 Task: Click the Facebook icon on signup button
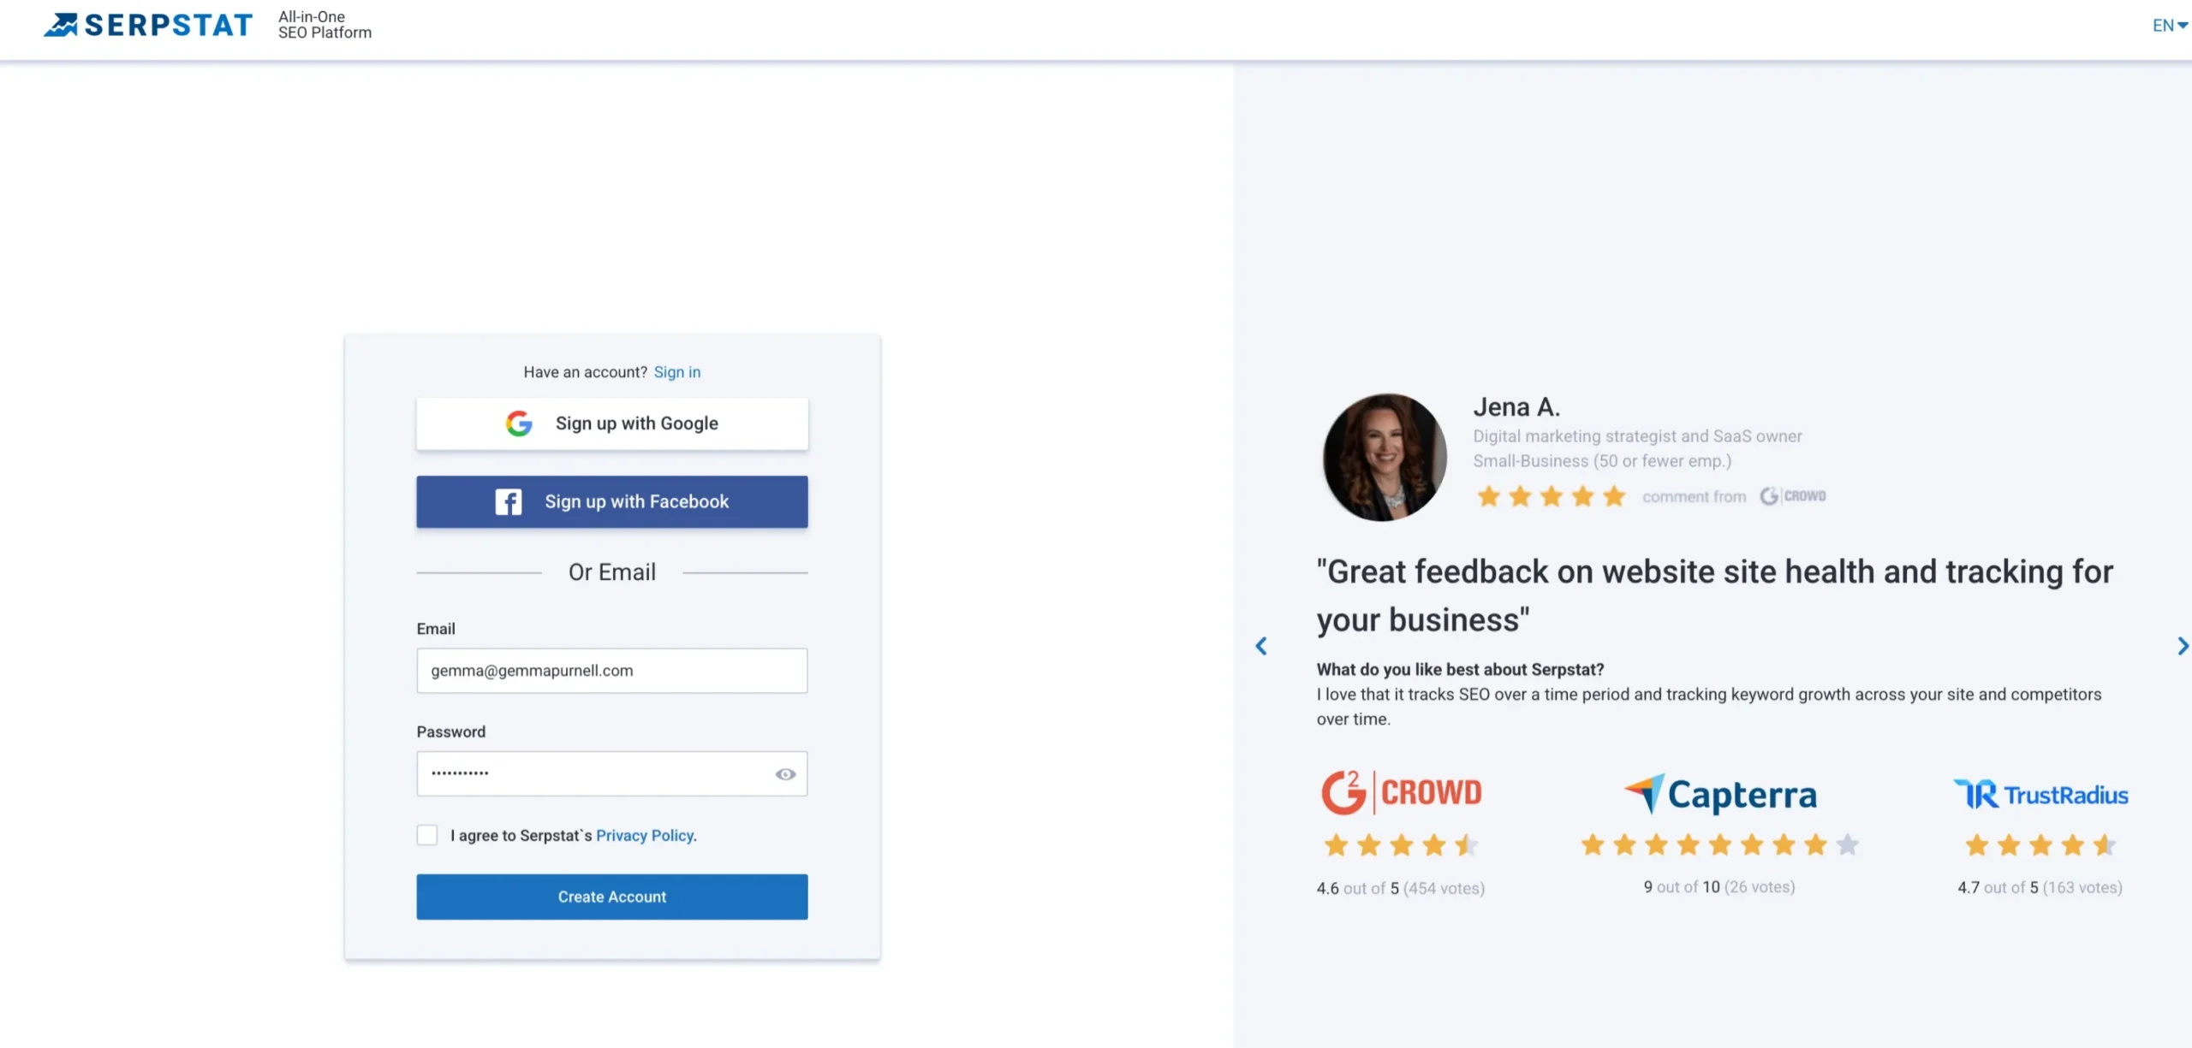pyautogui.click(x=509, y=501)
